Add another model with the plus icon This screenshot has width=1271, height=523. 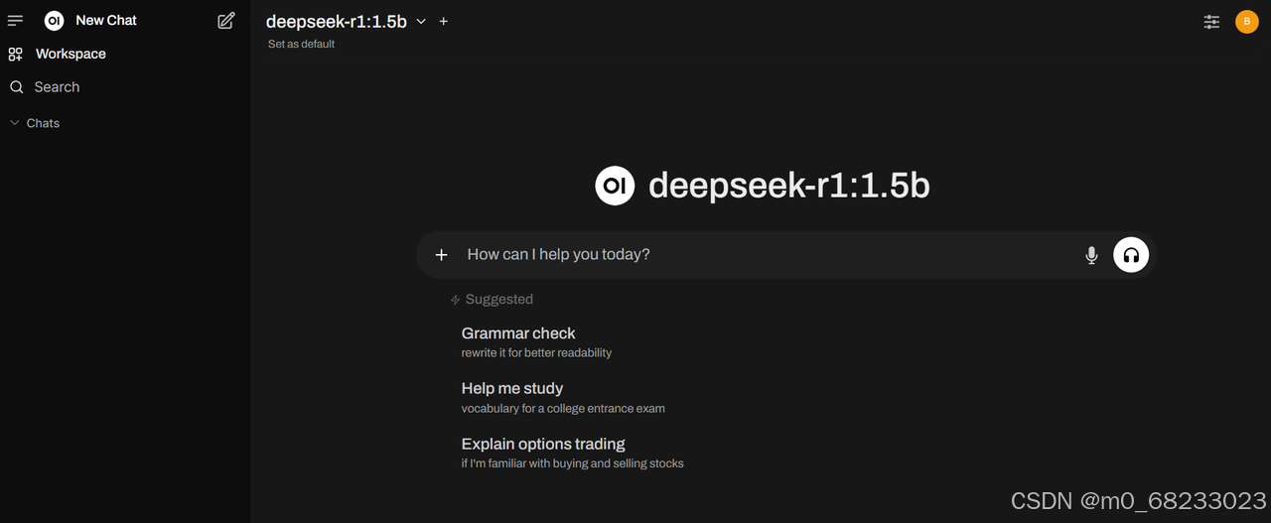tap(444, 21)
